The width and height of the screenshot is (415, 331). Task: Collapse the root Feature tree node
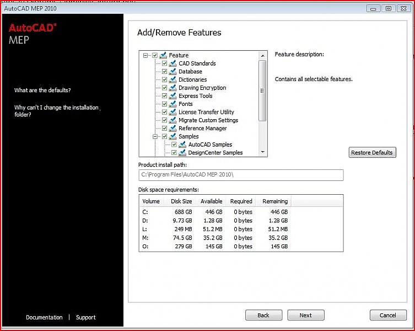coord(145,55)
